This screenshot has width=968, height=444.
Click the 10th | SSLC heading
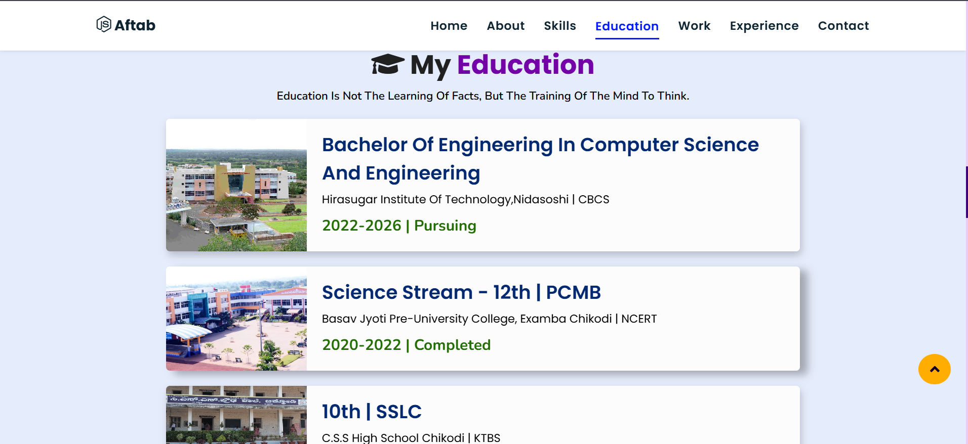[372, 412]
